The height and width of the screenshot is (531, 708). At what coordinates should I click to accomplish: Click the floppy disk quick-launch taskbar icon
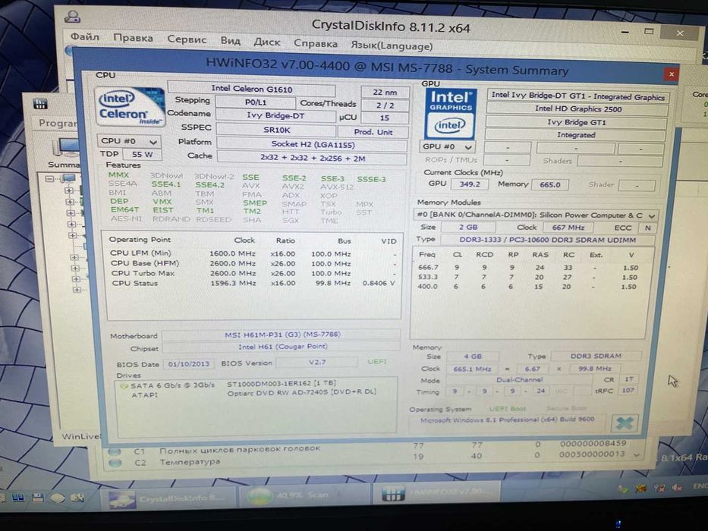39,498
